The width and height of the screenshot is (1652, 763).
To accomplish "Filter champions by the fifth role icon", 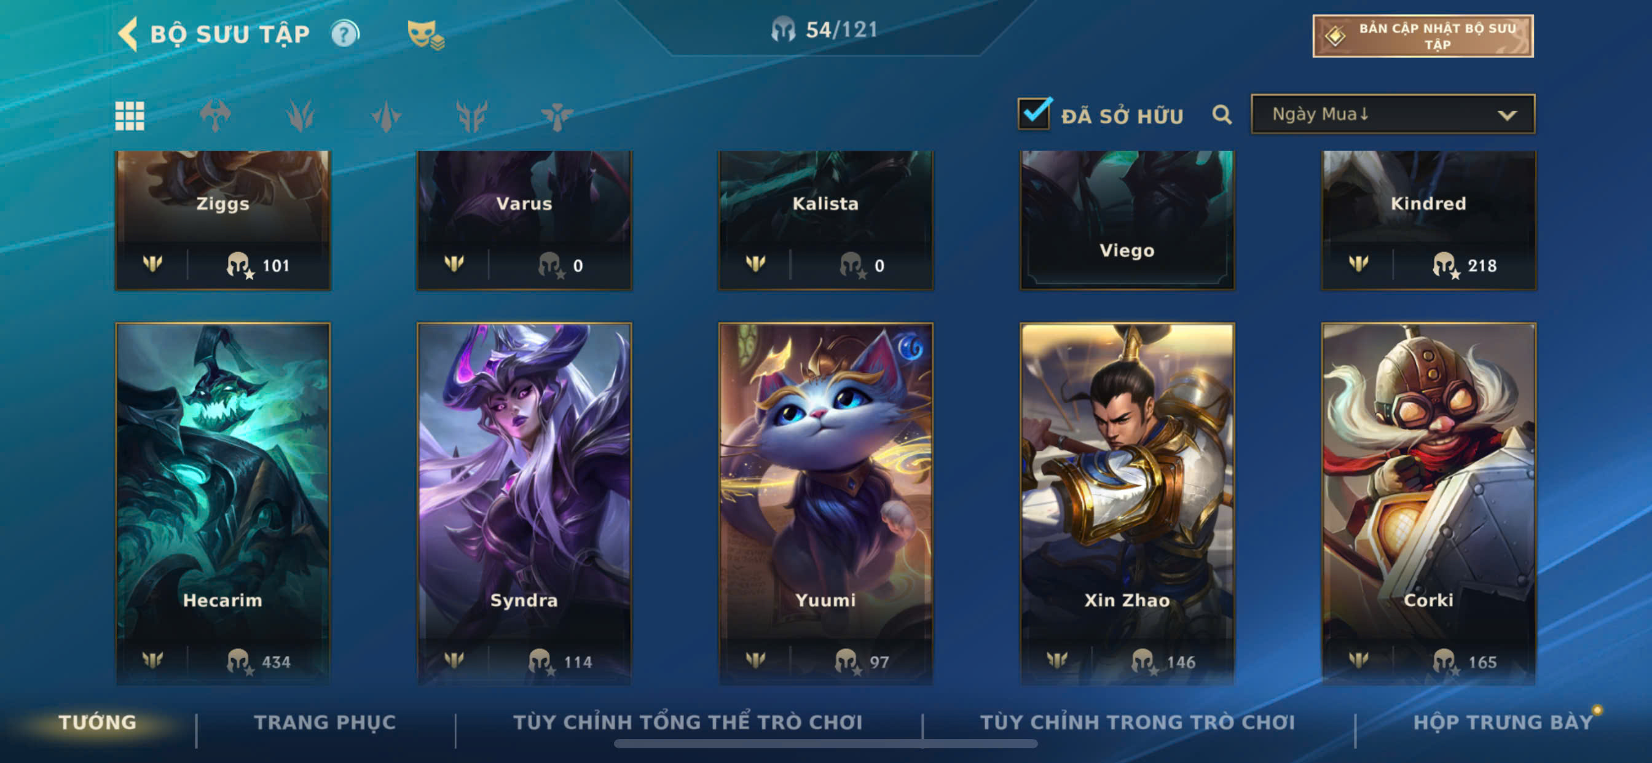I will 557,116.
